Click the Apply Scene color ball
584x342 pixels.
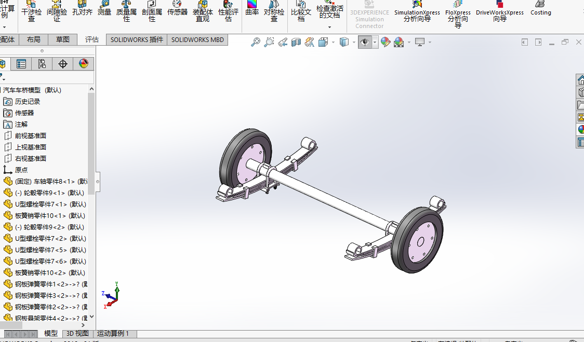click(x=399, y=42)
